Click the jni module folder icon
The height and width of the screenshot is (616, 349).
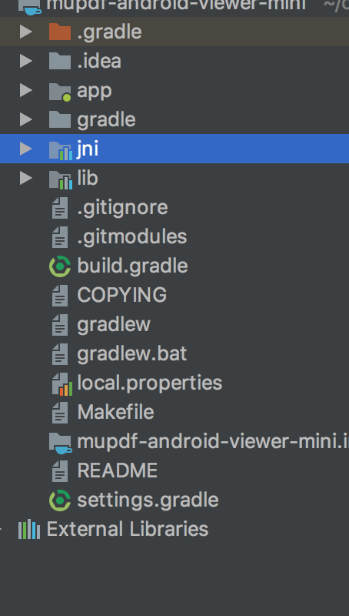click(x=61, y=149)
